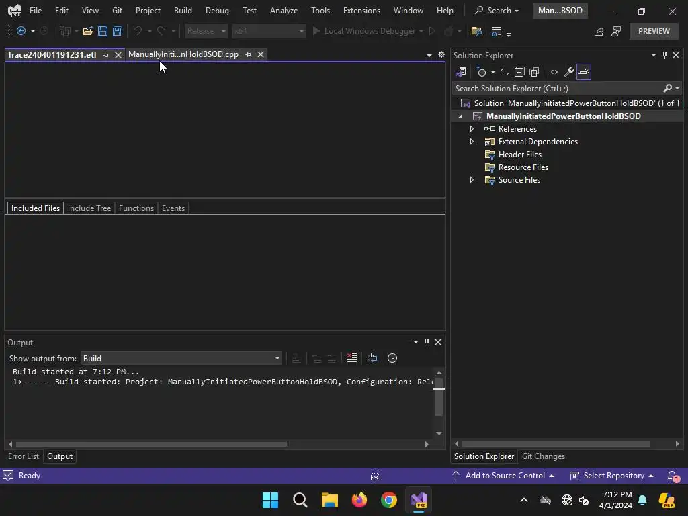The image size is (688, 516).
Task: Sync with Active Document in Solution Explorer
Action: [x=505, y=72]
